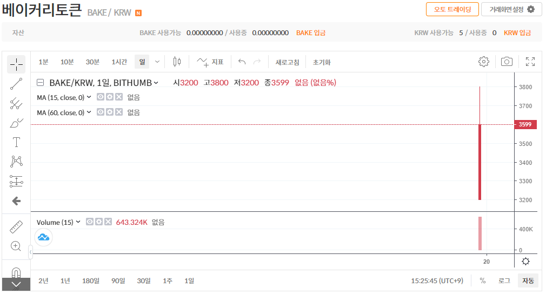Open axis settings icon at bottom right
Viewport: 546px width, 294px height.
point(526,261)
